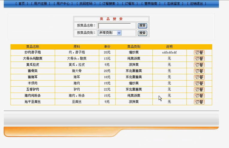Click the 肉，滑子菇 ingredients cell
This screenshot has width=229, height=148.
click(77, 52)
